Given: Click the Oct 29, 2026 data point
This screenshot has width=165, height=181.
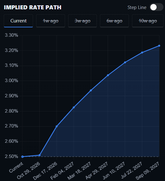Looking at the screenshot, I should click(x=40, y=155).
